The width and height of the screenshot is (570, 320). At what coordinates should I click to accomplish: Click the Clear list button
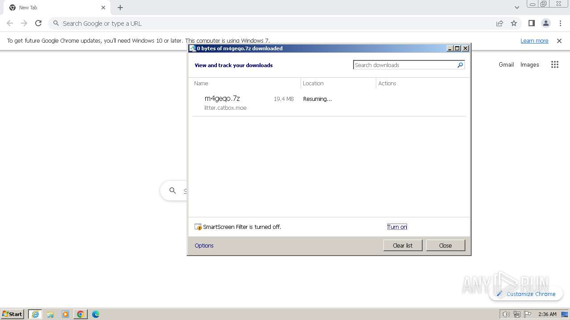pos(403,245)
